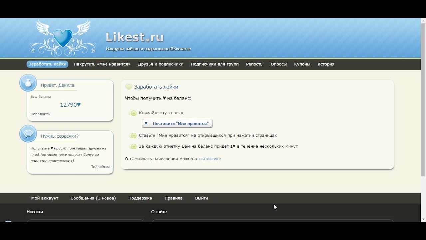This screenshot has height=240, width=426.
Task: Click the vertical scrollbar thumb
Action: (x=423, y=99)
